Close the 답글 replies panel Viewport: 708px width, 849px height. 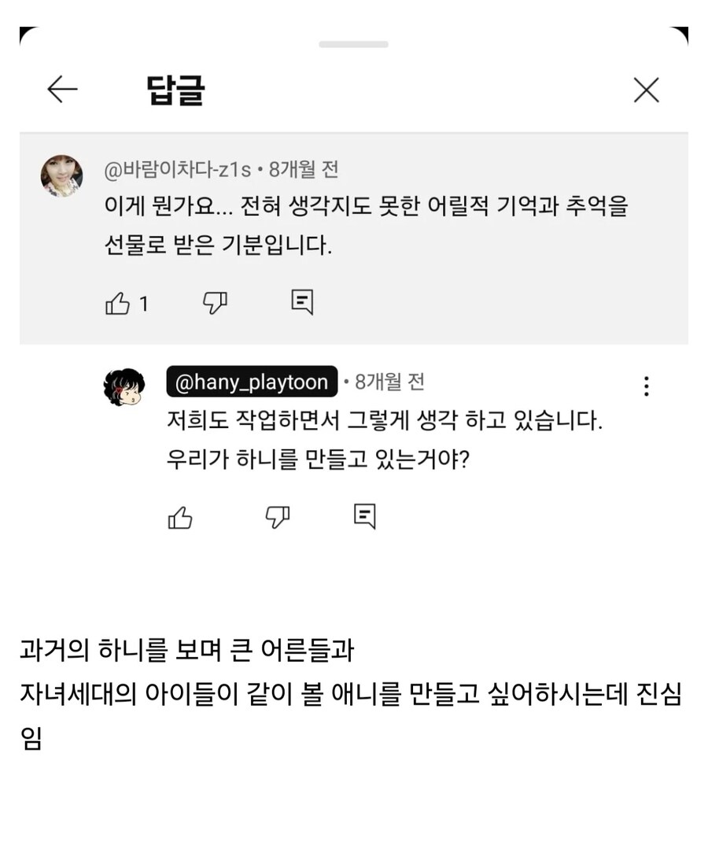coord(646,91)
